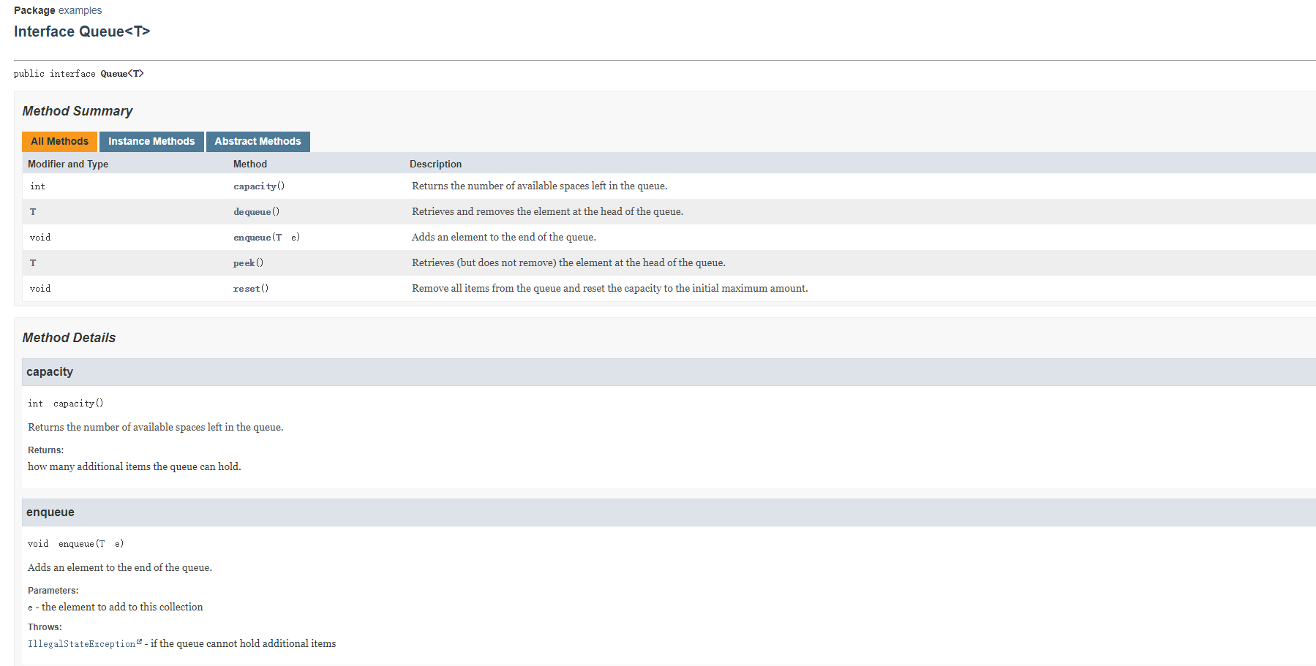Click the enqueue section header
The width and height of the screenshot is (1316, 666).
point(669,512)
